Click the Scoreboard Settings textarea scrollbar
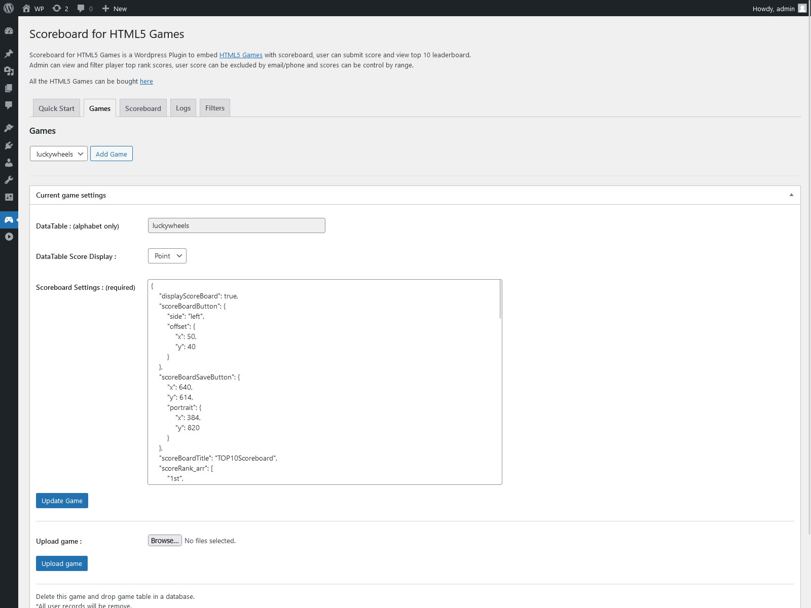This screenshot has width=811, height=608. [500, 300]
